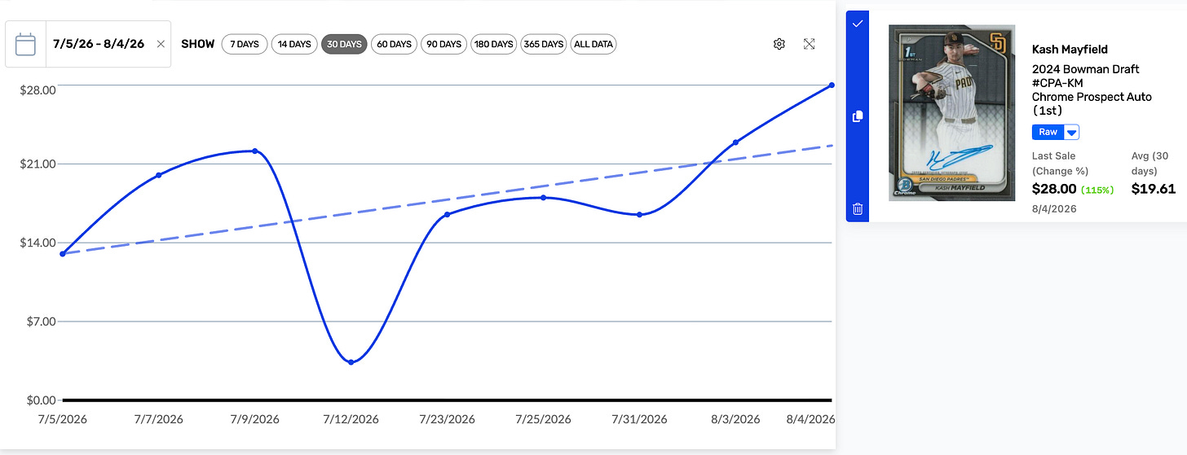This screenshot has width=1187, height=455.
Task: Open the Raw grade dropdown arrow
Action: 1072,132
